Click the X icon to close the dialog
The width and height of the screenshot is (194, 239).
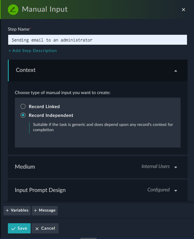[183, 9]
